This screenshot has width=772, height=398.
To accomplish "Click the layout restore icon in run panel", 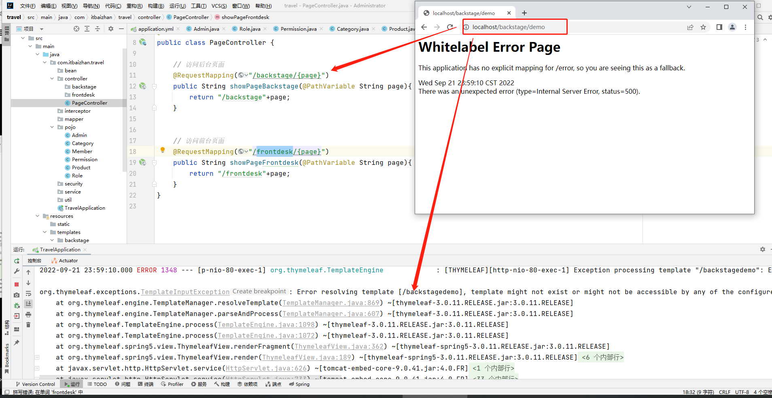I will pos(17,329).
